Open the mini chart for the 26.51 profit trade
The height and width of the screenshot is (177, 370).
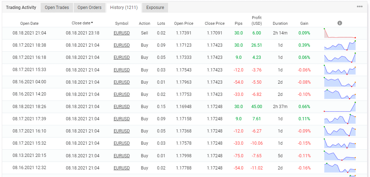tap(340, 45)
